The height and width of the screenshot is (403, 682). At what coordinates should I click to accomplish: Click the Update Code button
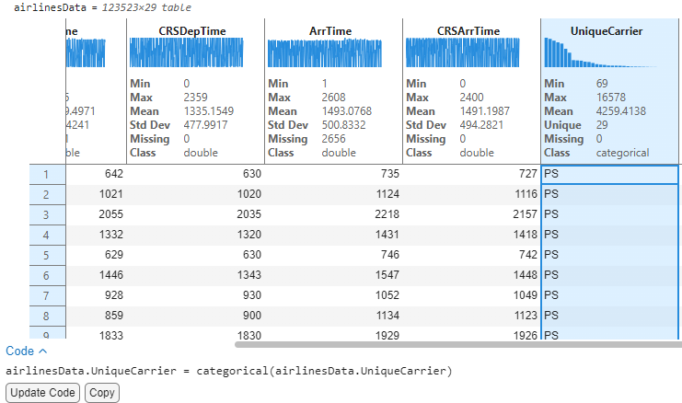(x=42, y=393)
